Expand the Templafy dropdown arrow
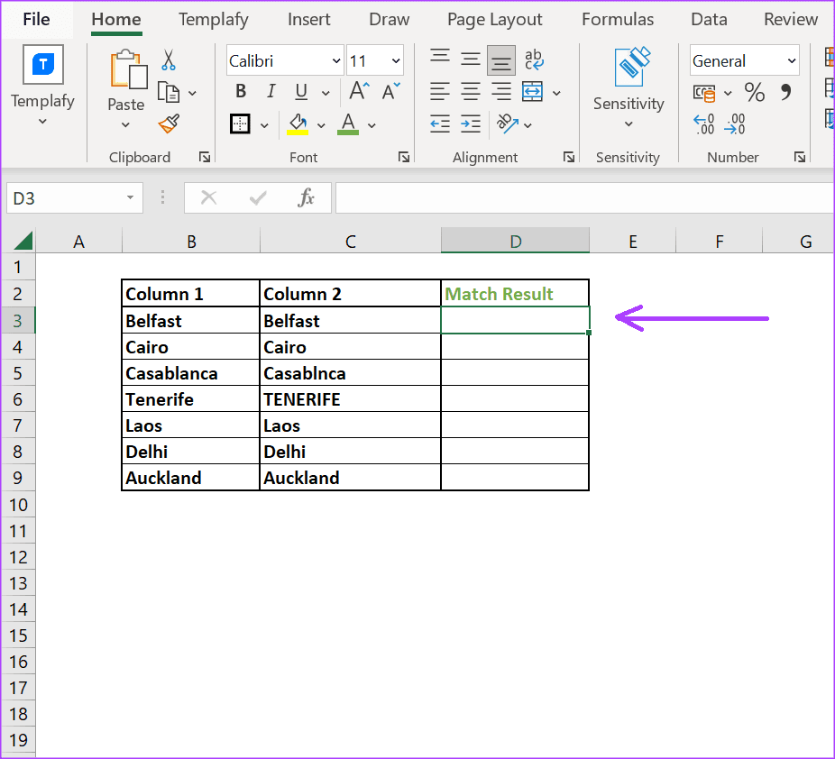Screen dimensions: 835x759 click(x=42, y=122)
